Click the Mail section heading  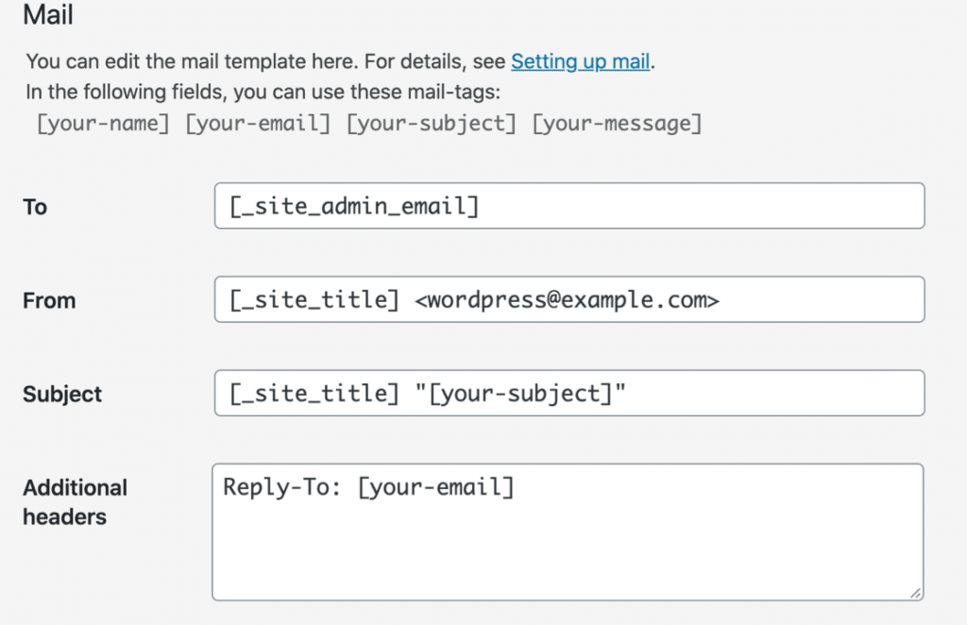[47, 15]
